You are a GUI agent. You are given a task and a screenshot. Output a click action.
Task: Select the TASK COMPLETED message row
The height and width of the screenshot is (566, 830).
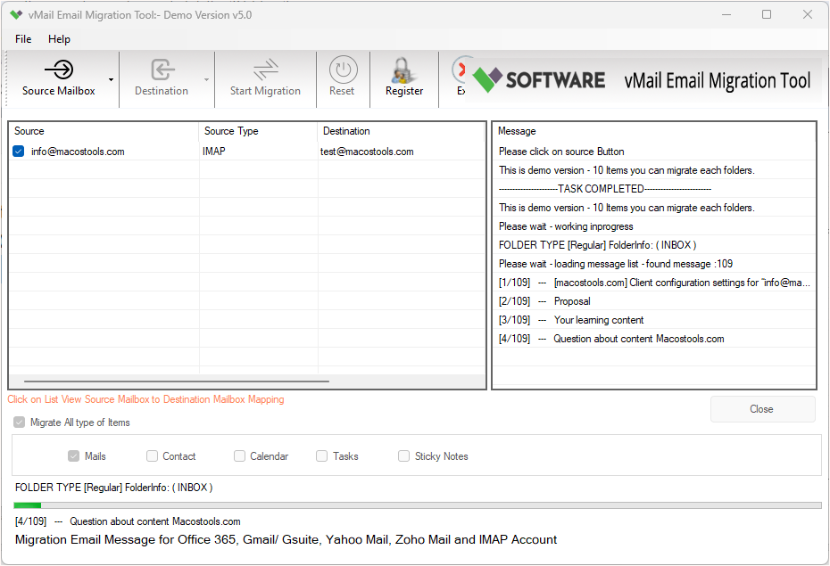pos(655,189)
